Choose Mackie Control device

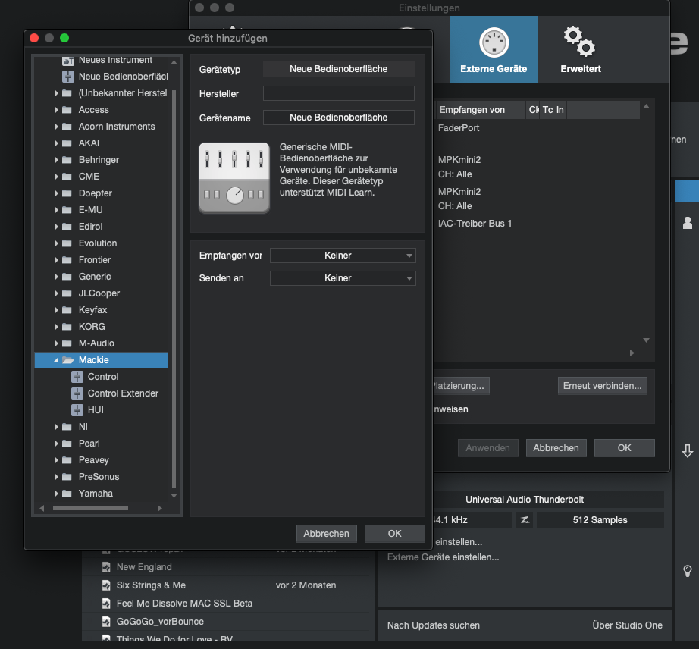click(x=103, y=377)
